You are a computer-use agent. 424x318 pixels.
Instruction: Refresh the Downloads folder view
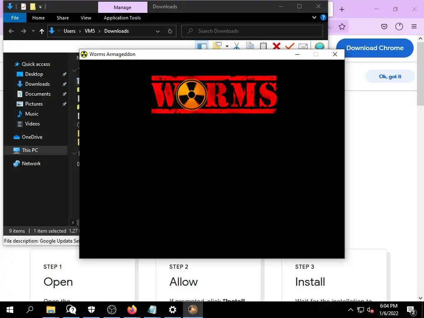coord(170,31)
